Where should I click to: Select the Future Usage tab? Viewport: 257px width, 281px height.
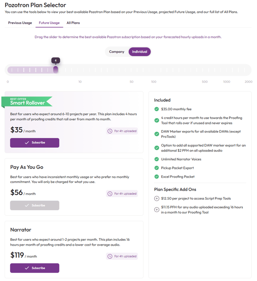tap(49, 23)
